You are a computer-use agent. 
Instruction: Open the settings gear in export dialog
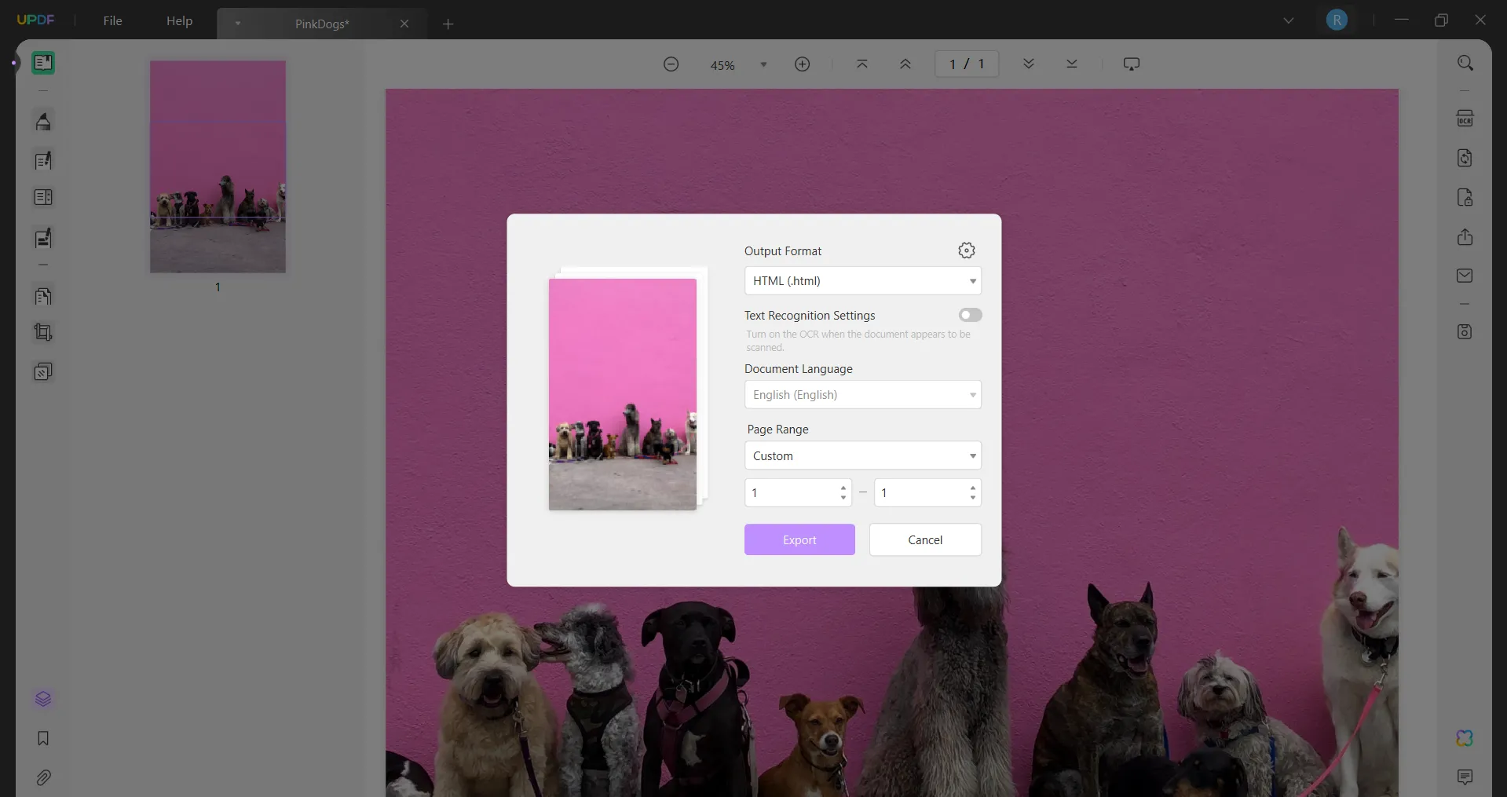[967, 250]
